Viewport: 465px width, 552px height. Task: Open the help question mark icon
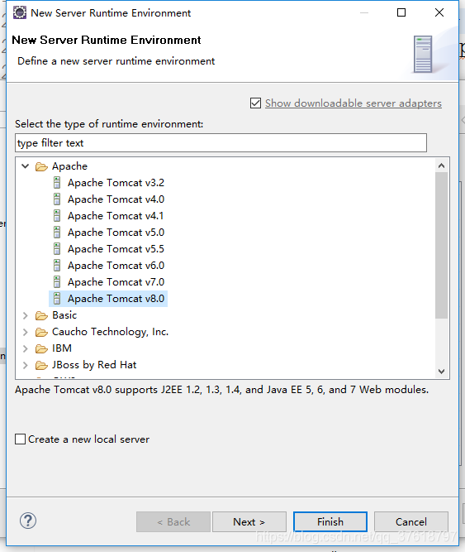click(x=28, y=521)
